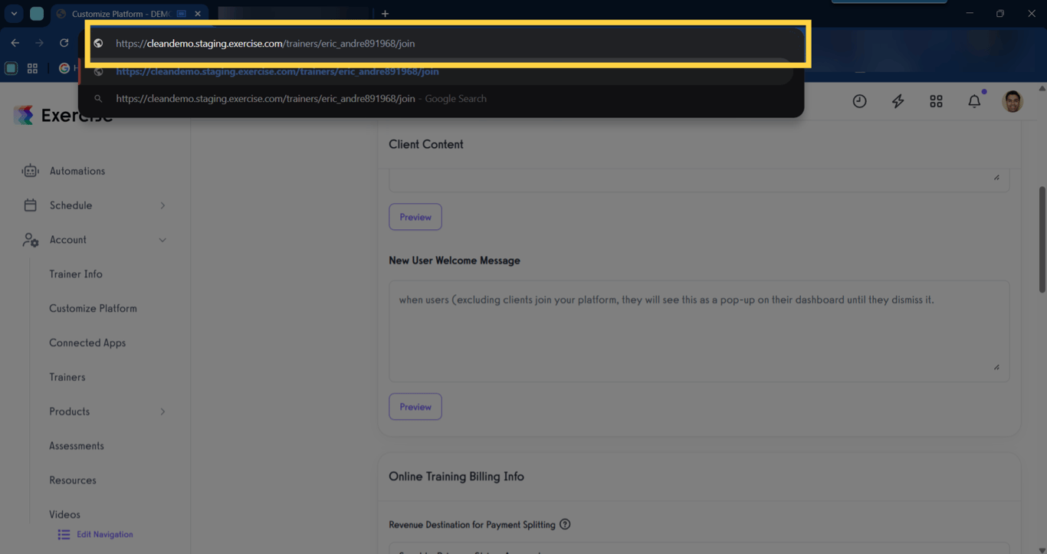Screen dimensions: 1047x554
Task: Click the Schedule label in the sidebar
Action: coord(71,205)
